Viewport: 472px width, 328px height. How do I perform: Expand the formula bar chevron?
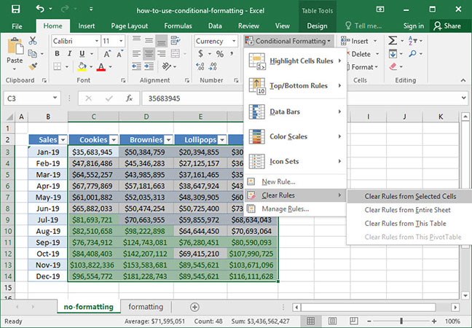click(463, 98)
